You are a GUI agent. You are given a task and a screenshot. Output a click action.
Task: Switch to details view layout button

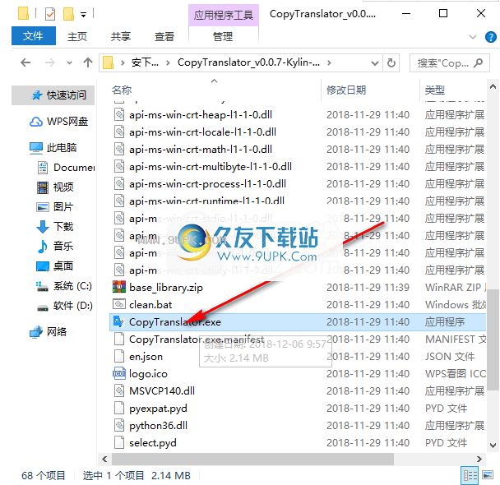470,475
